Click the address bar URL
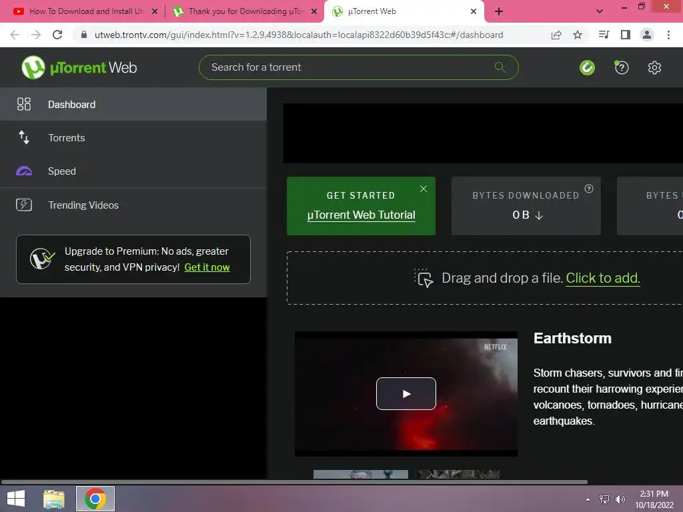 click(x=299, y=35)
